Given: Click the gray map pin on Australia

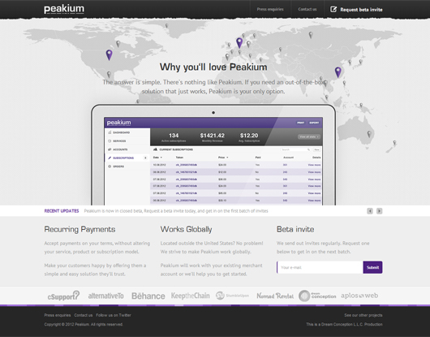Looking at the screenshot, I should coord(369,134).
